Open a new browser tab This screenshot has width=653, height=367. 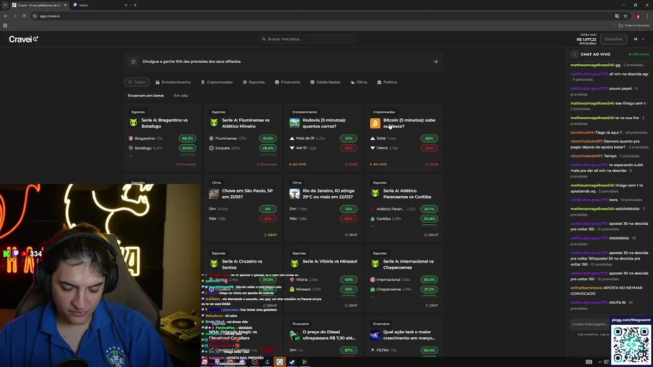click(135, 5)
